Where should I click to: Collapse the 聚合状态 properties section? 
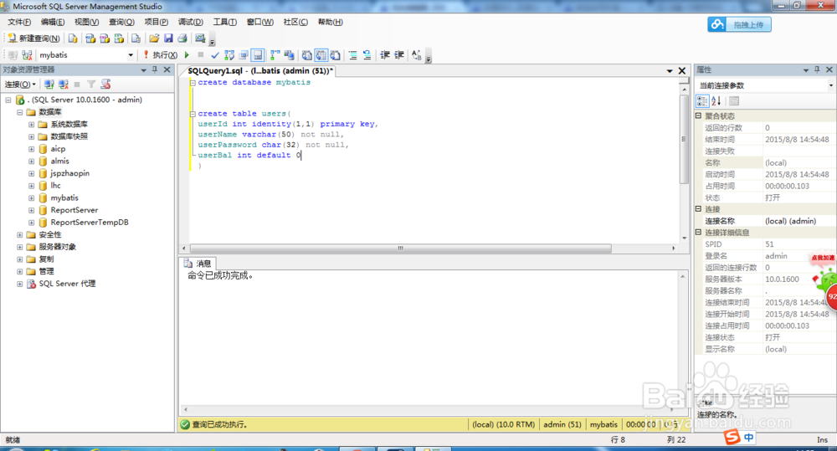(698, 115)
